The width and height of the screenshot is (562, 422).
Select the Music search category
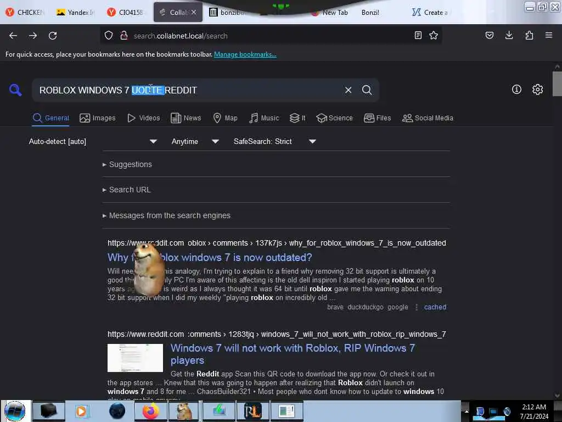pos(264,118)
